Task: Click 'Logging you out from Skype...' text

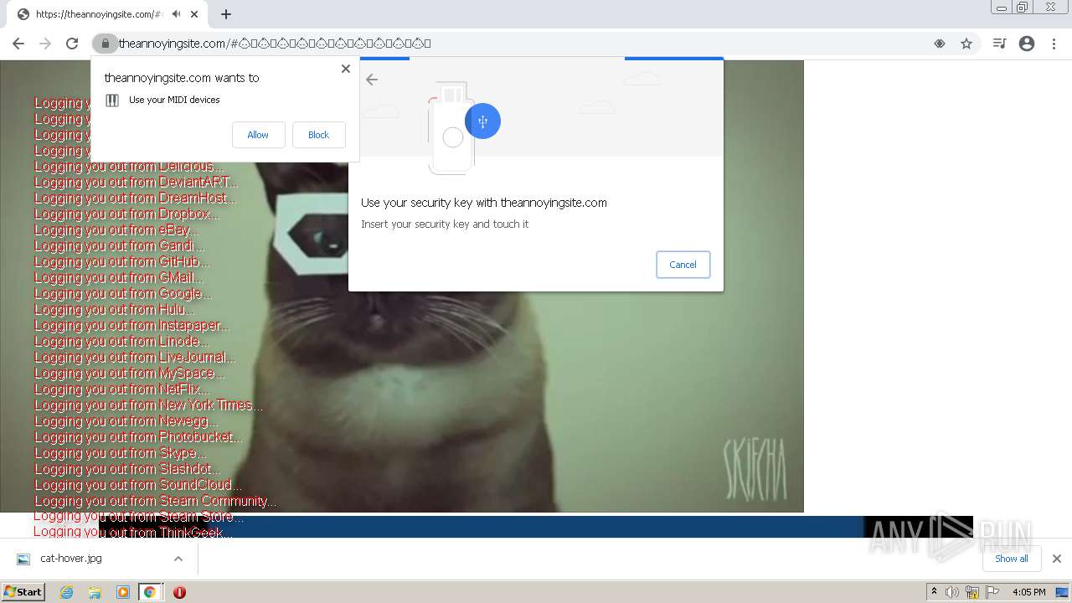Action: click(120, 453)
